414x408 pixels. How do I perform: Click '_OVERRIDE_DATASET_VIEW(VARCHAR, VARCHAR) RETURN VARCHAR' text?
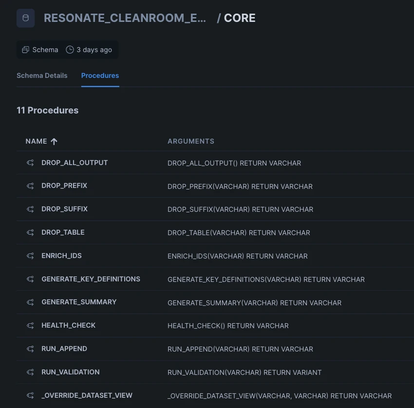[280, 396]
